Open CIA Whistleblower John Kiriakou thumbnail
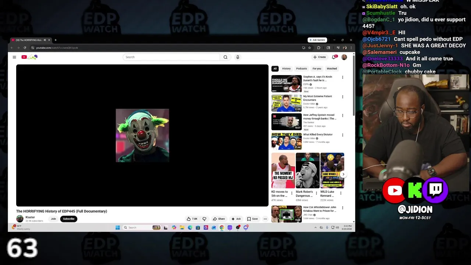The image size is (471, 265). pos(286,214)
